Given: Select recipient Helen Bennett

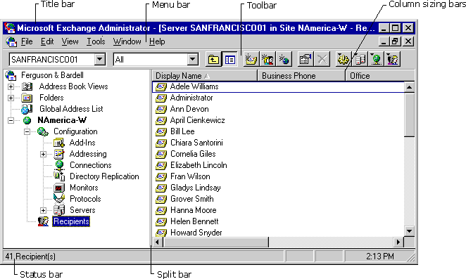Looking at the screenshot, I should click(194, 221).
